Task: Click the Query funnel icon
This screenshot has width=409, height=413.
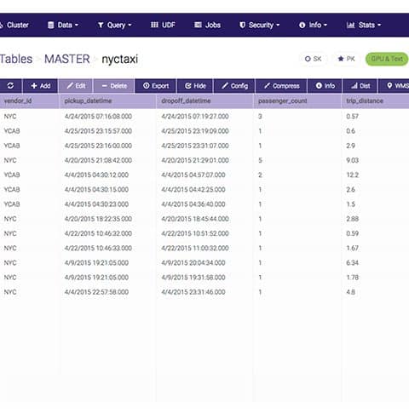Action: [101, 26]
